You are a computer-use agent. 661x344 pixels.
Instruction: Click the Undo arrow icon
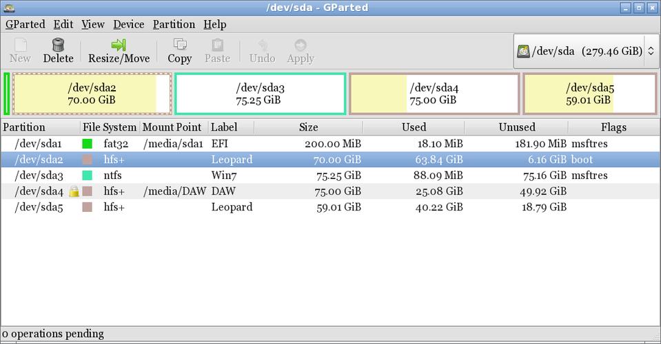(x=262, y=45)
